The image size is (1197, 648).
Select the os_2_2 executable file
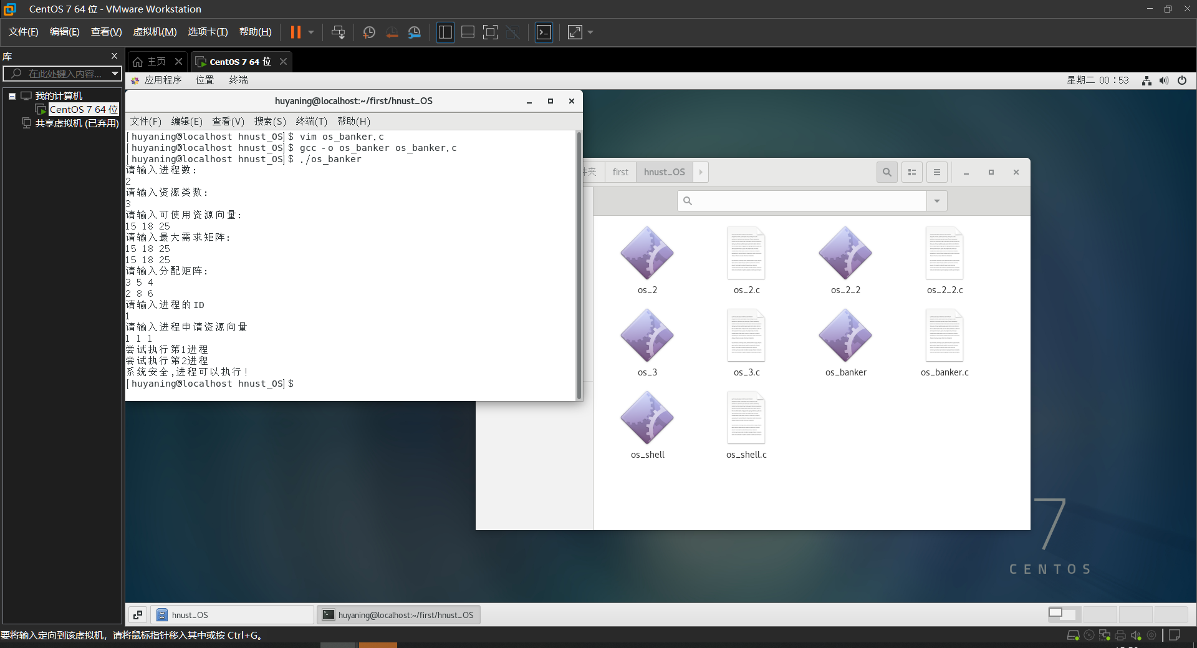(845, 260)
